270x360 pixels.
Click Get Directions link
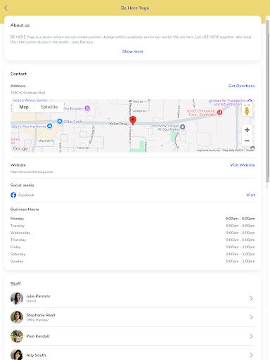[x=242, y=86]
